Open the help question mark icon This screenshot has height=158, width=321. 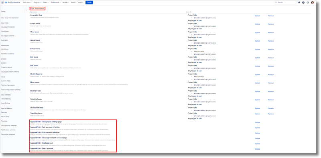coord(303,2)
